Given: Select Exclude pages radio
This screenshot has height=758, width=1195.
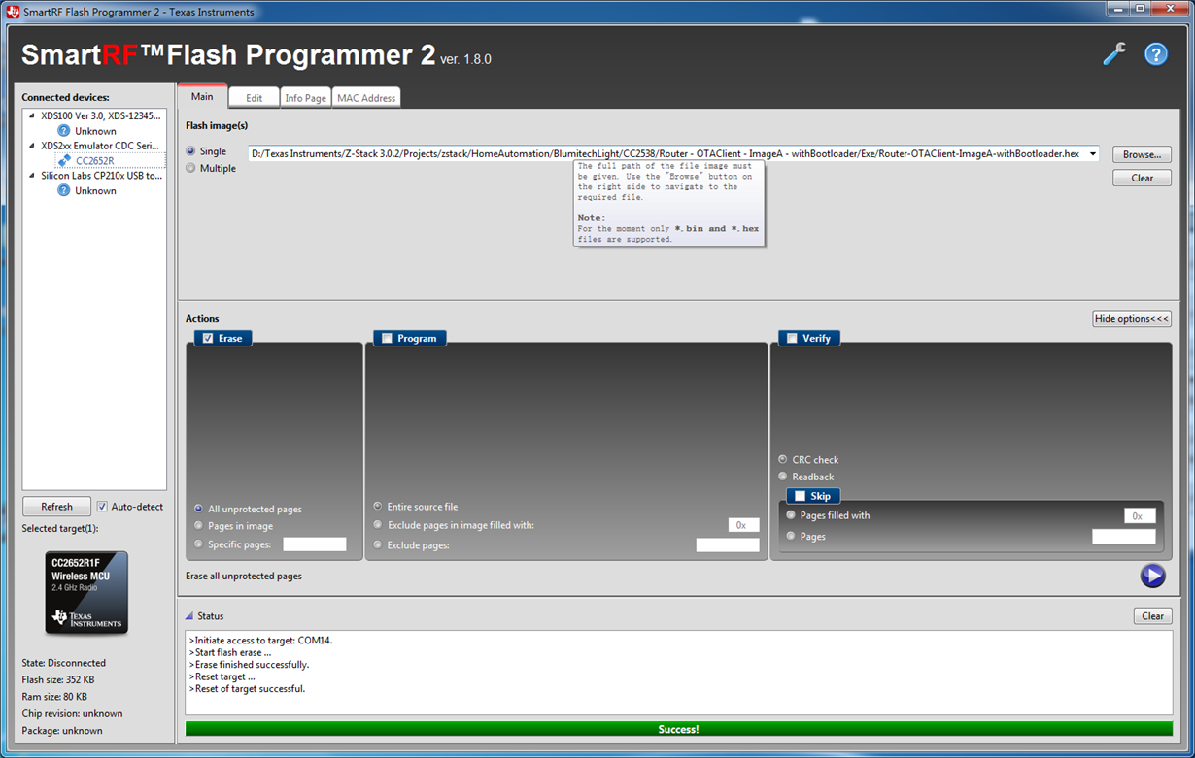Looking at the screenshot, I should [378, 545].
